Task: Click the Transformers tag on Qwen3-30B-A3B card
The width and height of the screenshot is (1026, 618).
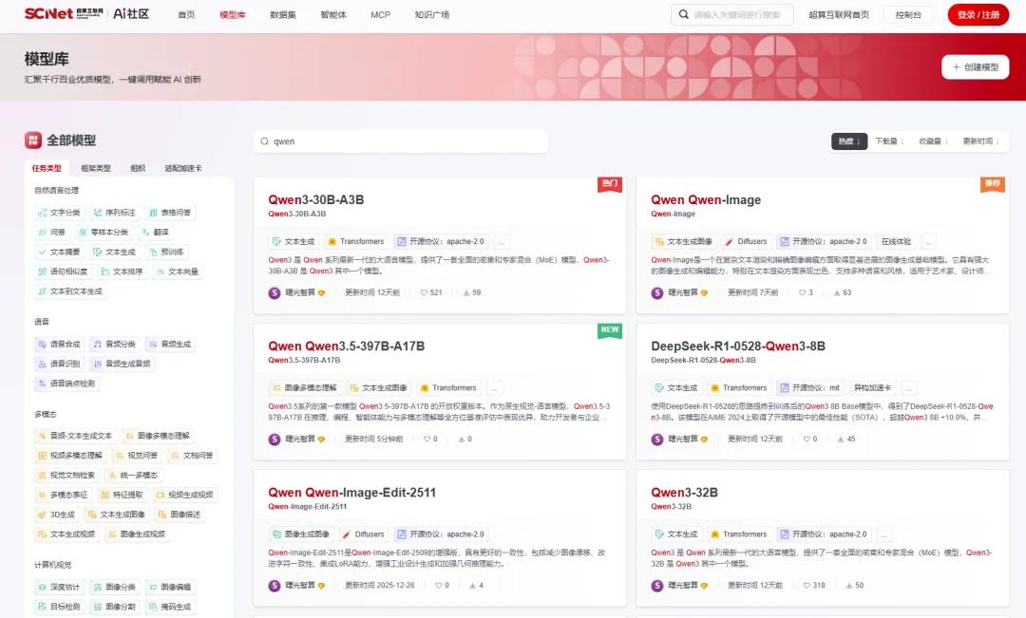Action: [x=356, y=241]
